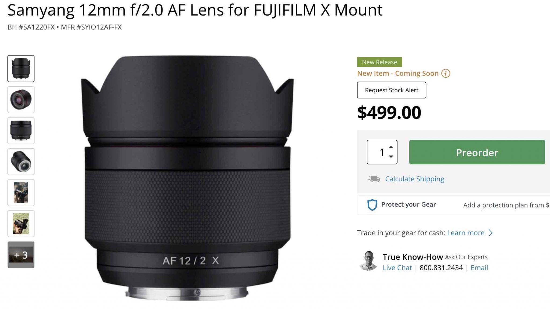
Task: Click the 800.831.2434 phone number
Action: pyautogui.click(x=441, y=267)
